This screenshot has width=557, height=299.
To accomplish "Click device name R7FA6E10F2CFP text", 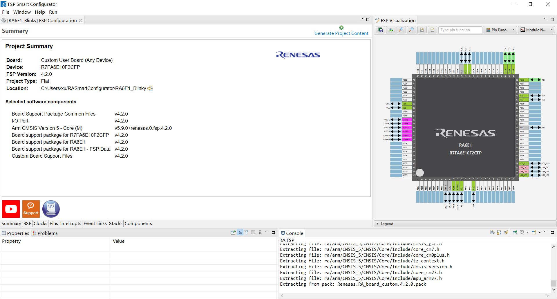I will [61, 67].
